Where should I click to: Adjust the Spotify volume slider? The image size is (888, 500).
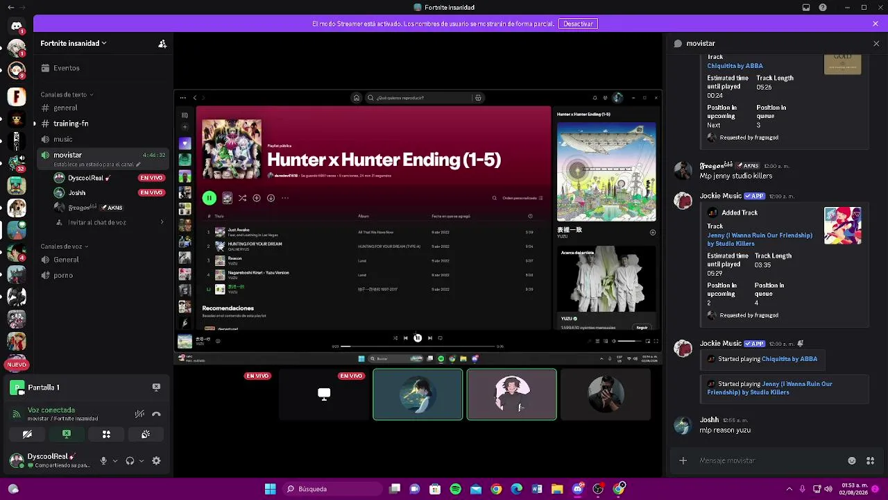629,341
